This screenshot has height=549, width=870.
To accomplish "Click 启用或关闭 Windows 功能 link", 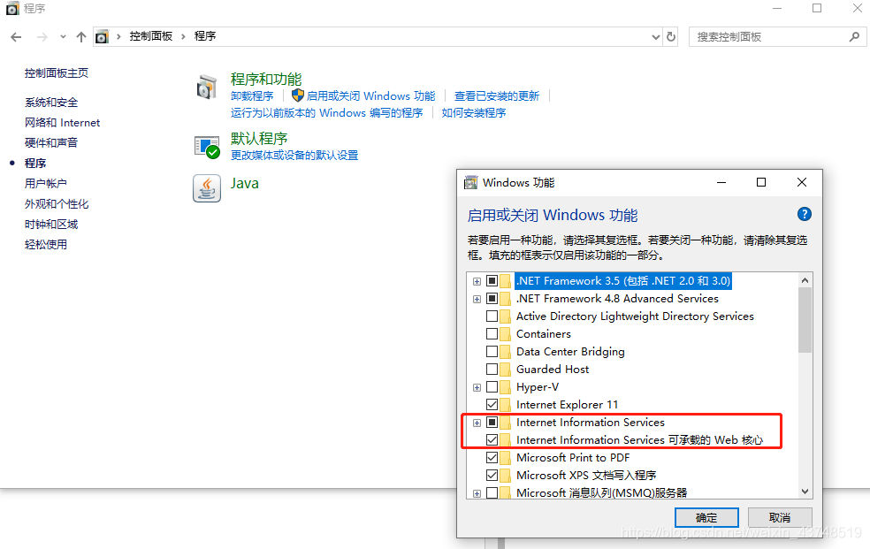I will 370,96.
